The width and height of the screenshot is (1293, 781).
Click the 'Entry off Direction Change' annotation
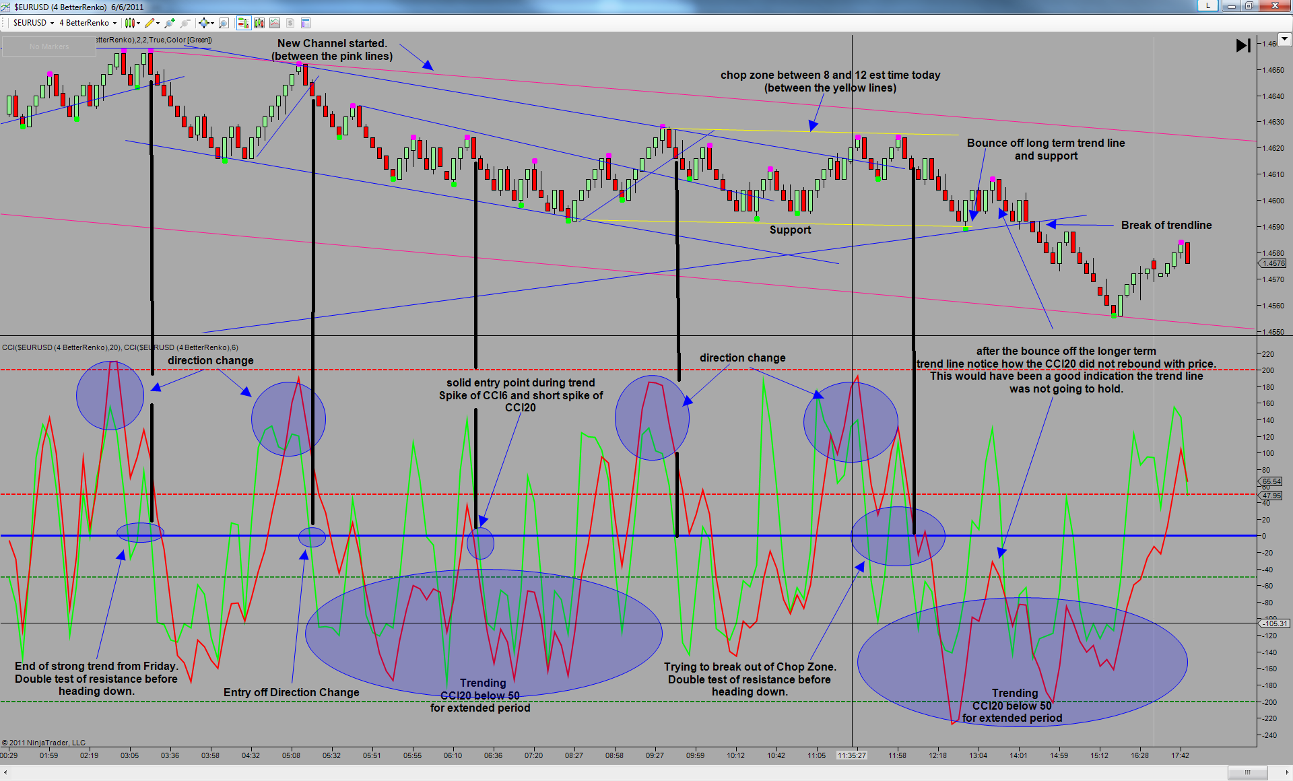(x=292, y=693)
